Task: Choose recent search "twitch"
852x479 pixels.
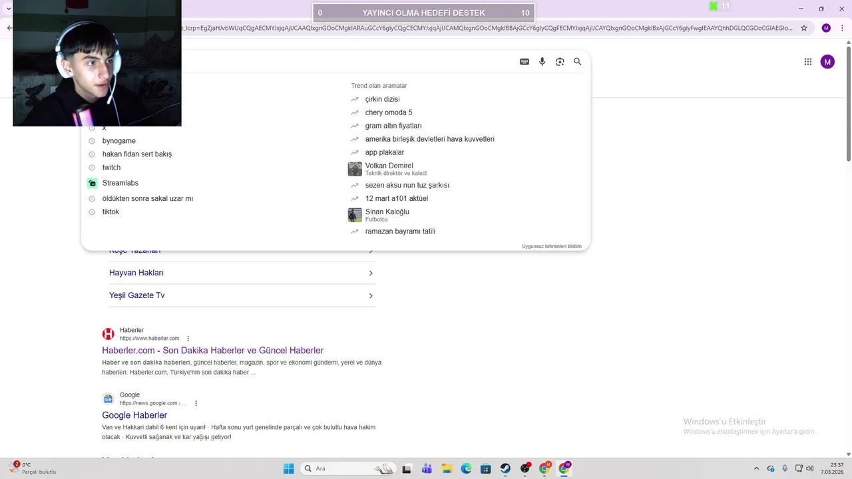Action: point(111,168)
